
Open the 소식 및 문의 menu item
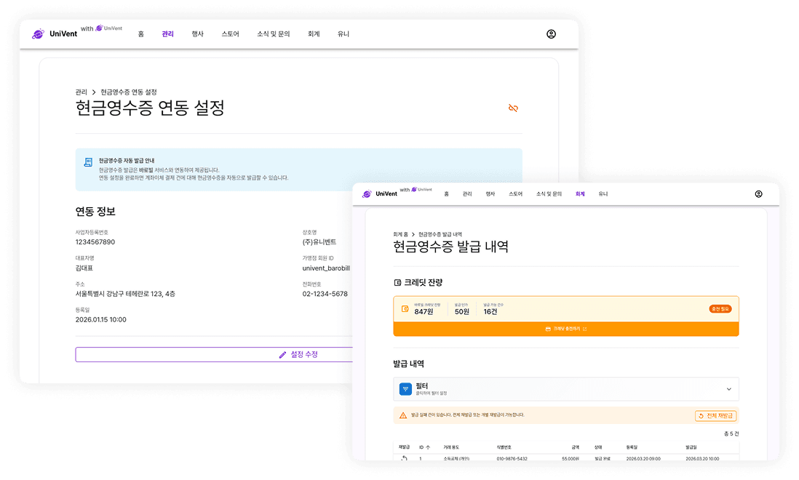tap(273, 33)
